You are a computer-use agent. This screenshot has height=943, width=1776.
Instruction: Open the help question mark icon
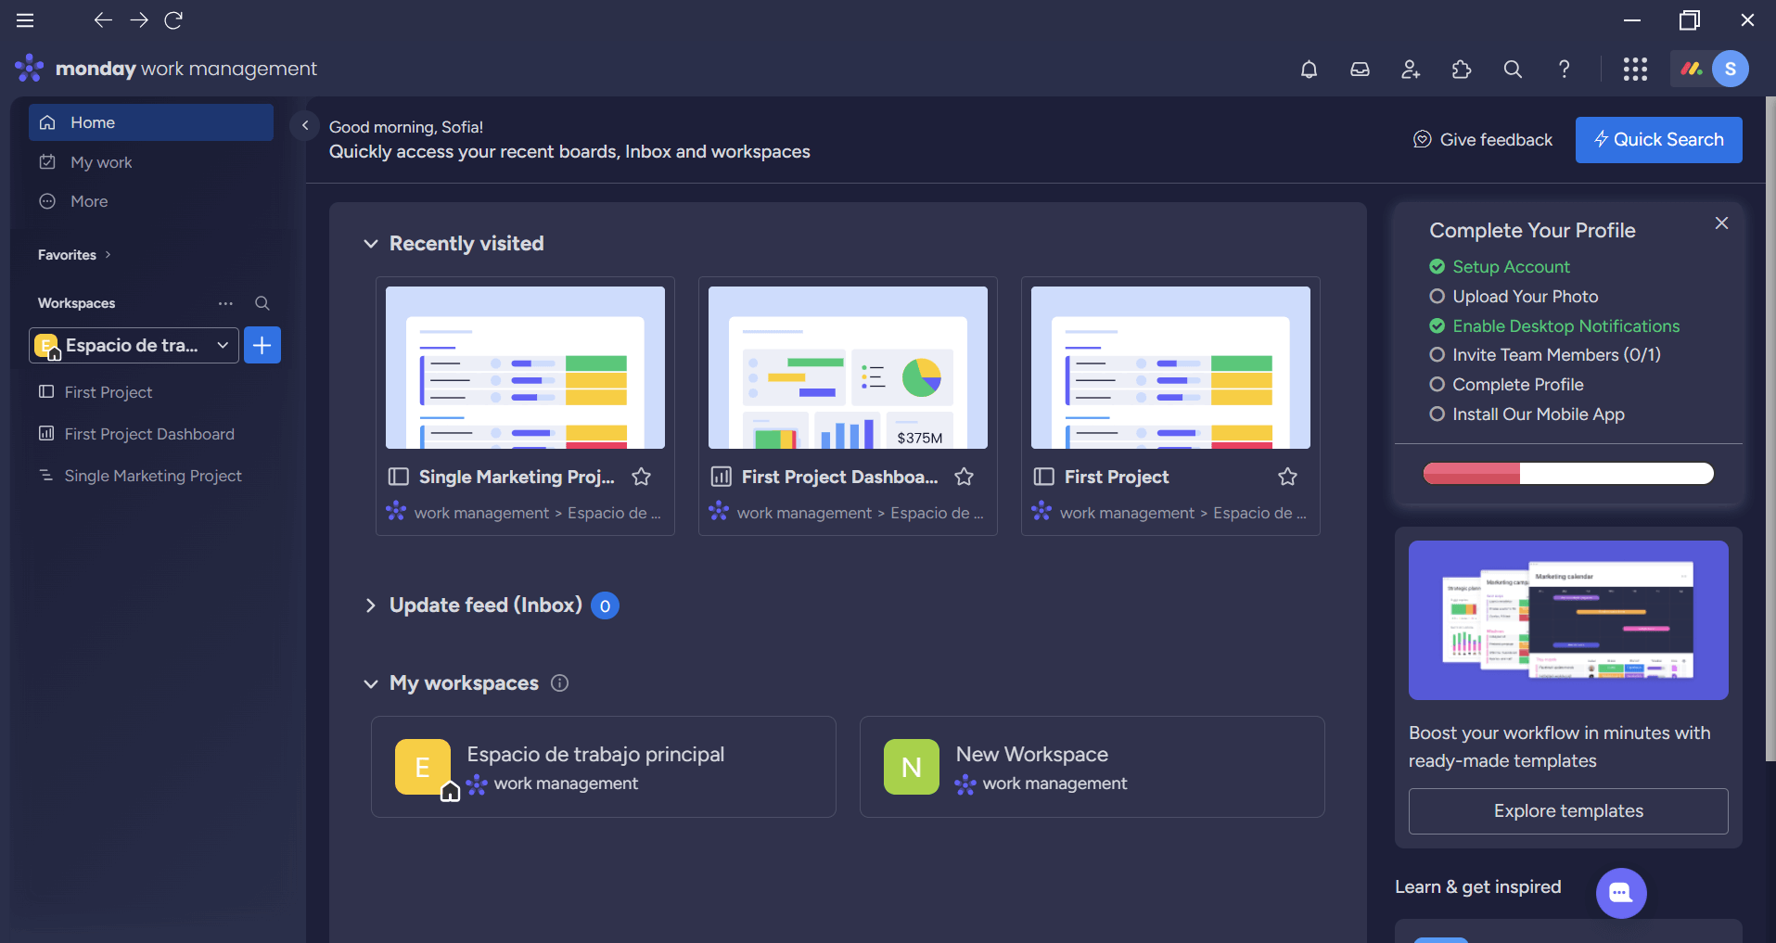click(x=1564, y=70)
